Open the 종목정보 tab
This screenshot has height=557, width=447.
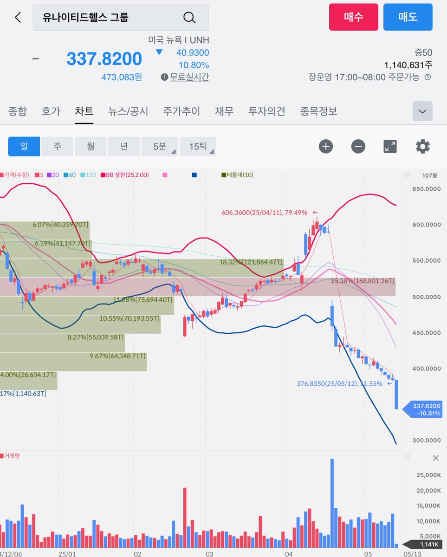click(319, 111)
